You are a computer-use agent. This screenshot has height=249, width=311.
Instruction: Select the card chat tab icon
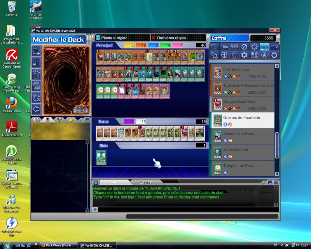(59, 119)
